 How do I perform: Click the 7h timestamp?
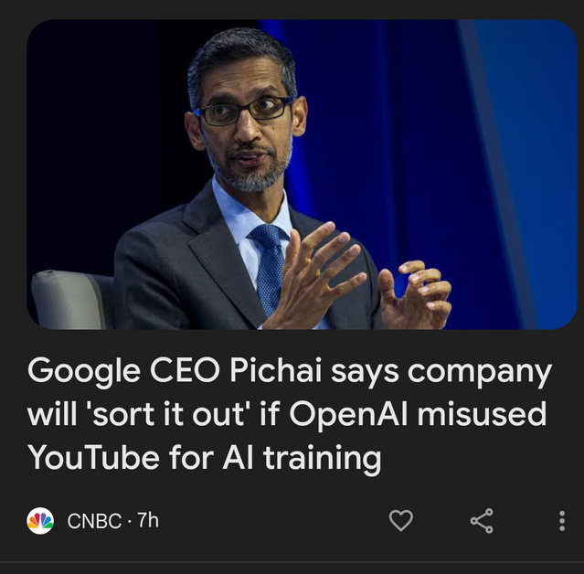(x=148, y=520)
